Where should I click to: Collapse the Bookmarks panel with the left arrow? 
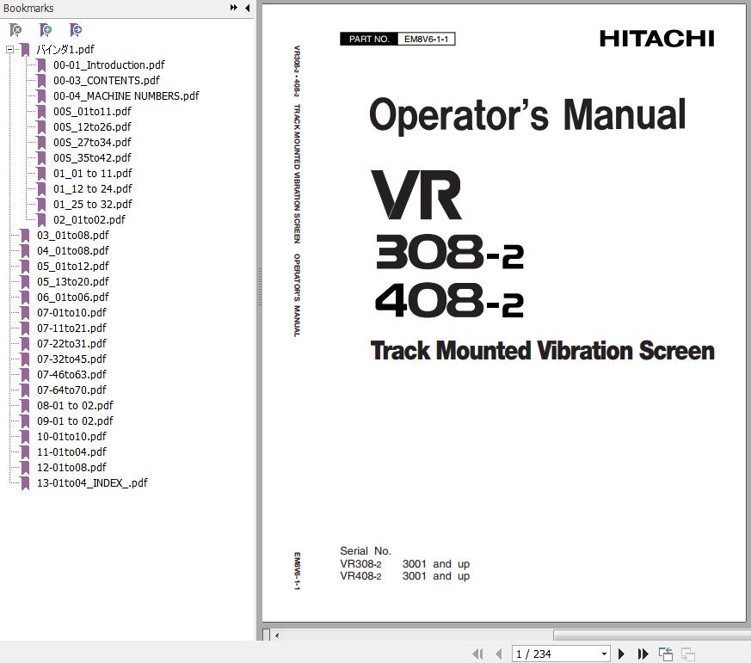tap(248, 8)
